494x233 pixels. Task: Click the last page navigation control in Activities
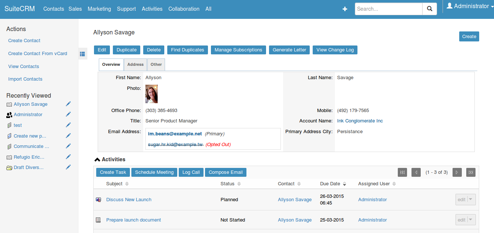coord(470,172)
